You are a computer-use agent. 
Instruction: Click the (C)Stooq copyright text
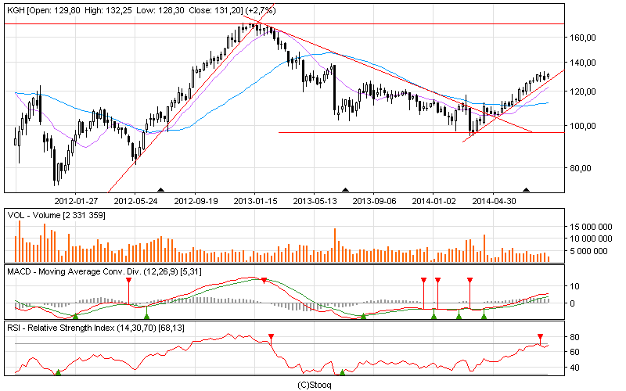click(315, 385)
